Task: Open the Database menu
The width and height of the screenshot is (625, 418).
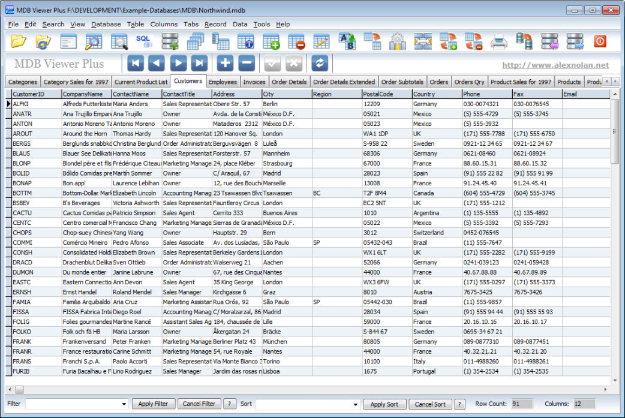Action: click(106, 25)
